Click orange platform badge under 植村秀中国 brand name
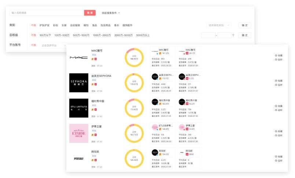The height and width of the screenshot is (178, 295). coord(93,110)
